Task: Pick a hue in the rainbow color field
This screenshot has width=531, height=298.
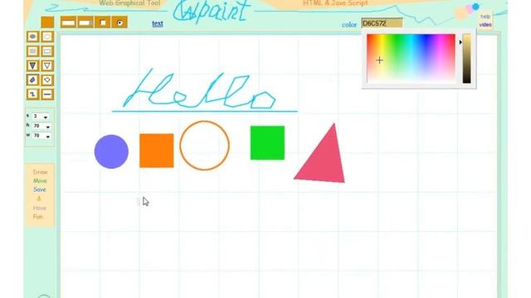Action: click(411, 58)
